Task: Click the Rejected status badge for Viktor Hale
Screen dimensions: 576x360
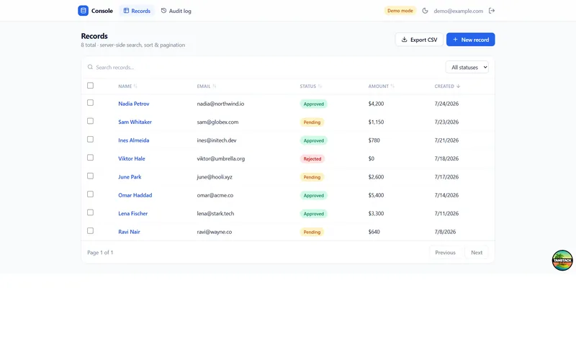Action: [312, 158]
